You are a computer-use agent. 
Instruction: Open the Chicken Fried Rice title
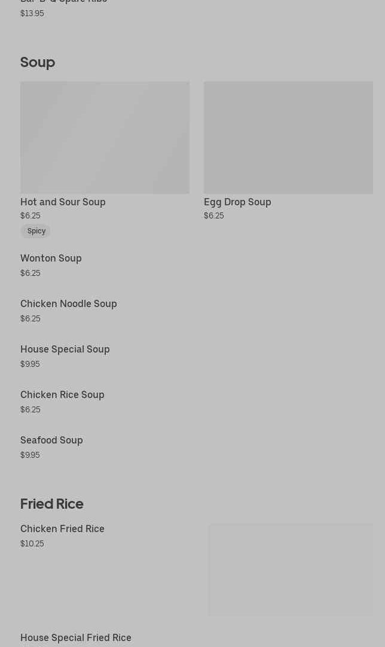click(62, 529)
